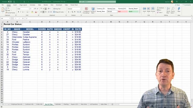Viewport: 193px width, 108px height.
Task: Open Format as Table menu
Action: pyautogui.click(x=93, y=10)
